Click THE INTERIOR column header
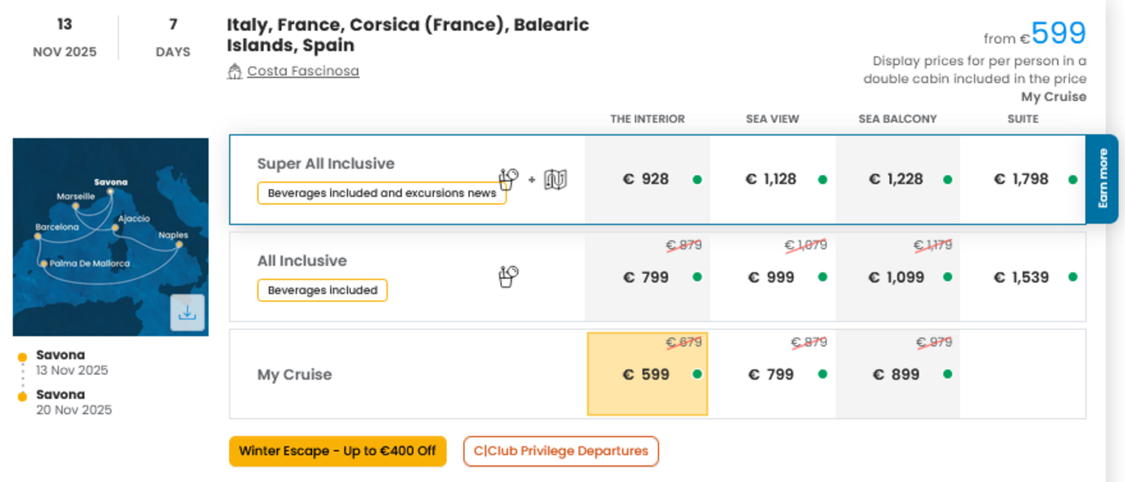Image resolution: width=1125 pixels, height=482 pixels. [x=647, y=119]
